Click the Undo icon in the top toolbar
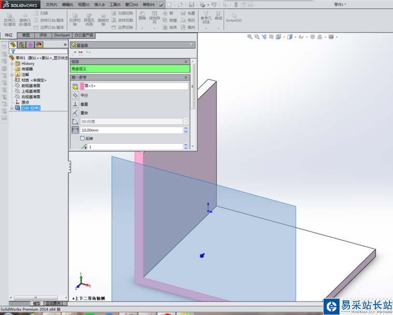Image resolution: width=393 pixels, height=315 pixels. pos(214,5)
